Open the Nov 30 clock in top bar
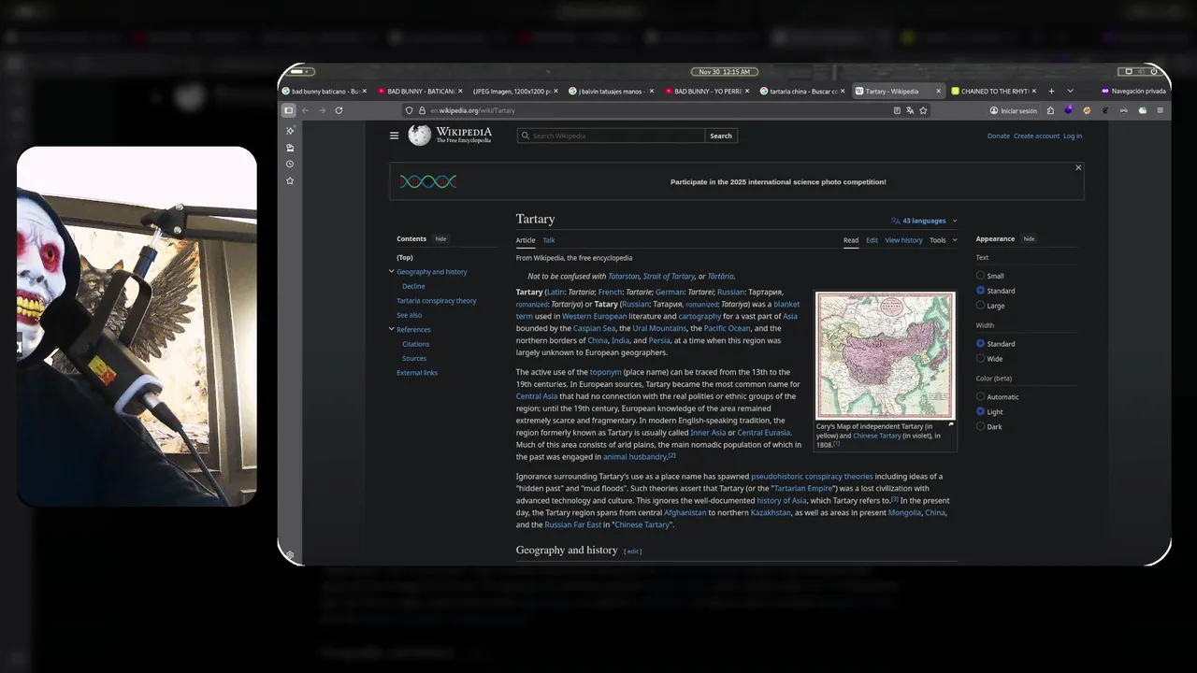Image resolution: width=1197 pixels, height=673 pixels. pyautogui.click(x=724, y=72)
